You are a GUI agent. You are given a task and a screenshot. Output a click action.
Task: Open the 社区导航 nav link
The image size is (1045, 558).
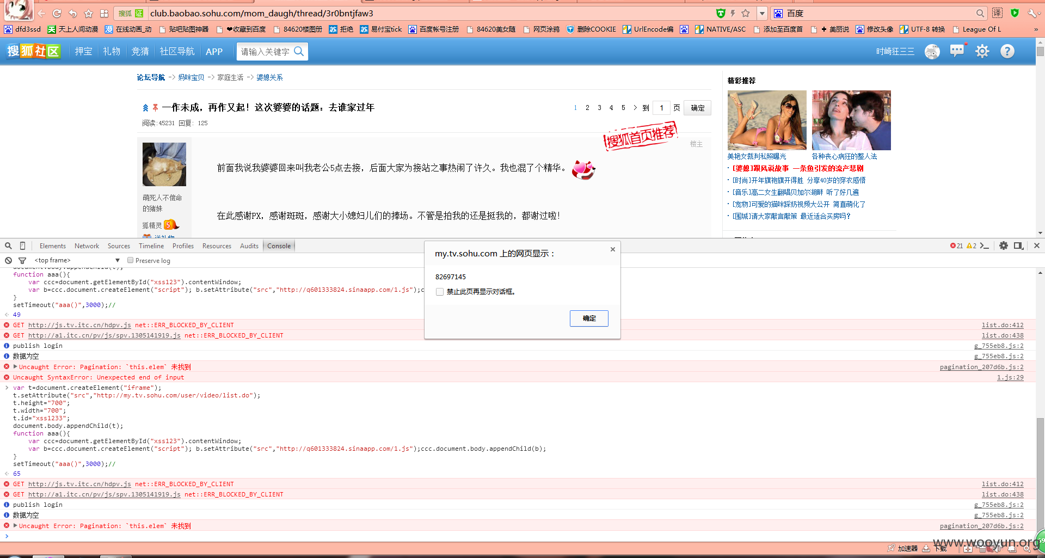pyautogui.click(x=177, y=51)
